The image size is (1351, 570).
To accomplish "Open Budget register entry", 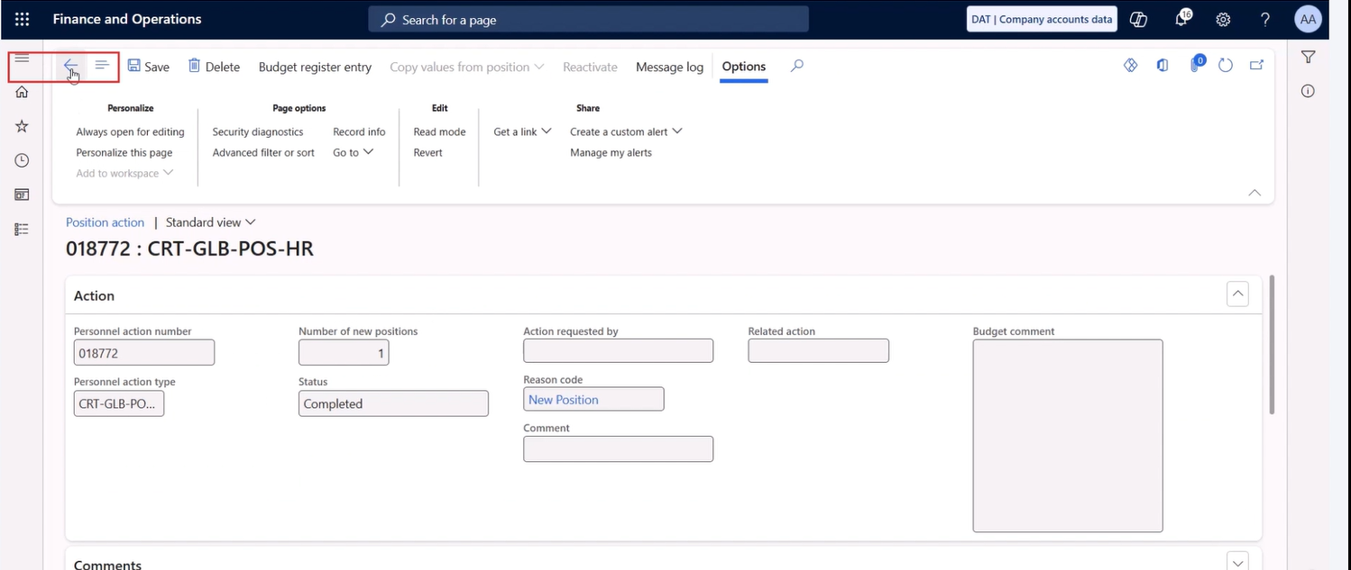I will pos(315,67).
